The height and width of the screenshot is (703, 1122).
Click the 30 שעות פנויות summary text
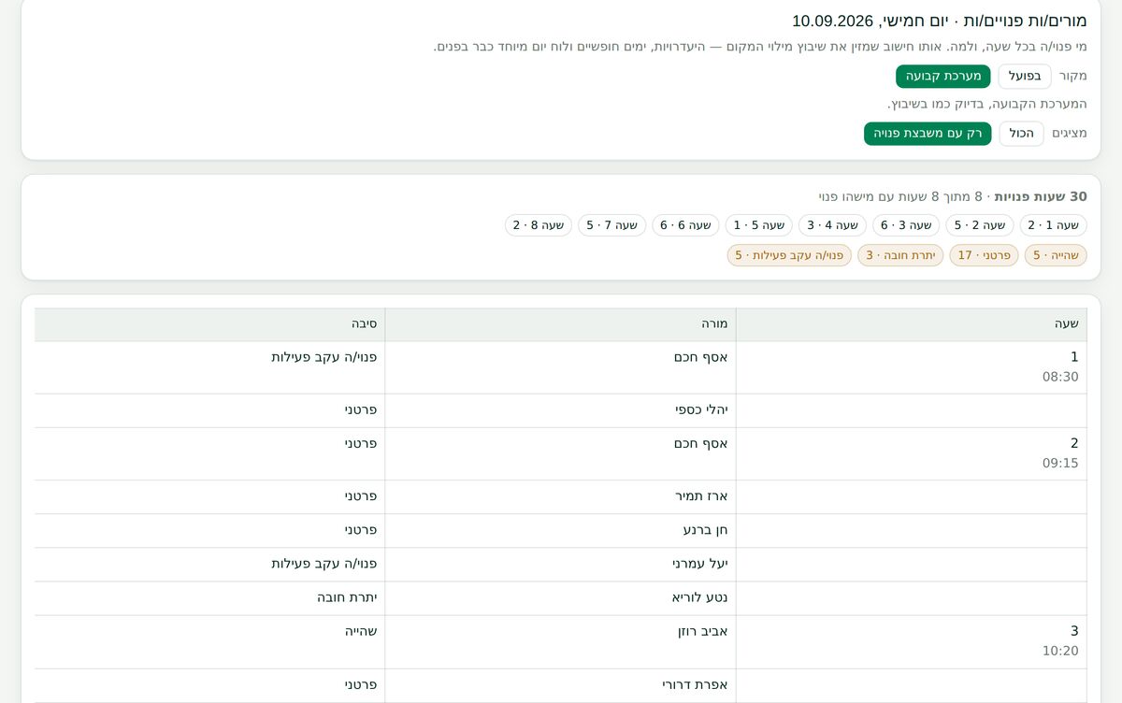tap(1041, 196)
